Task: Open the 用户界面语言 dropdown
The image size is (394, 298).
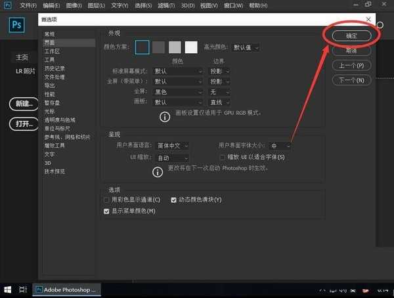Action: click(x=172, y=146)
